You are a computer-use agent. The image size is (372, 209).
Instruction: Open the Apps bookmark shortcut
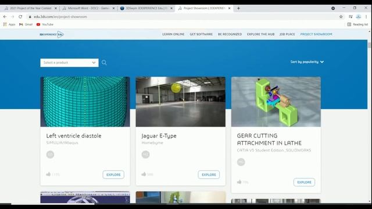(x=9, y=24)
